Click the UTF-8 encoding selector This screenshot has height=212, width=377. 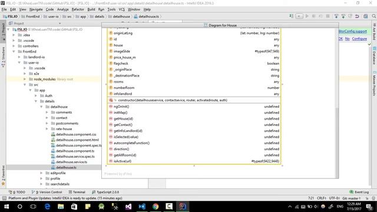point(334,198)
